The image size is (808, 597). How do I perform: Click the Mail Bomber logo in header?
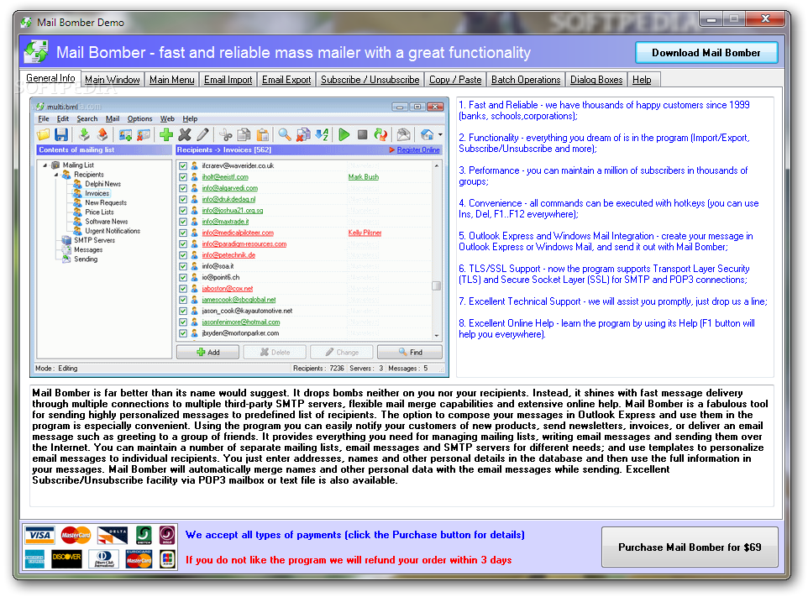click(x=36, y=52)
